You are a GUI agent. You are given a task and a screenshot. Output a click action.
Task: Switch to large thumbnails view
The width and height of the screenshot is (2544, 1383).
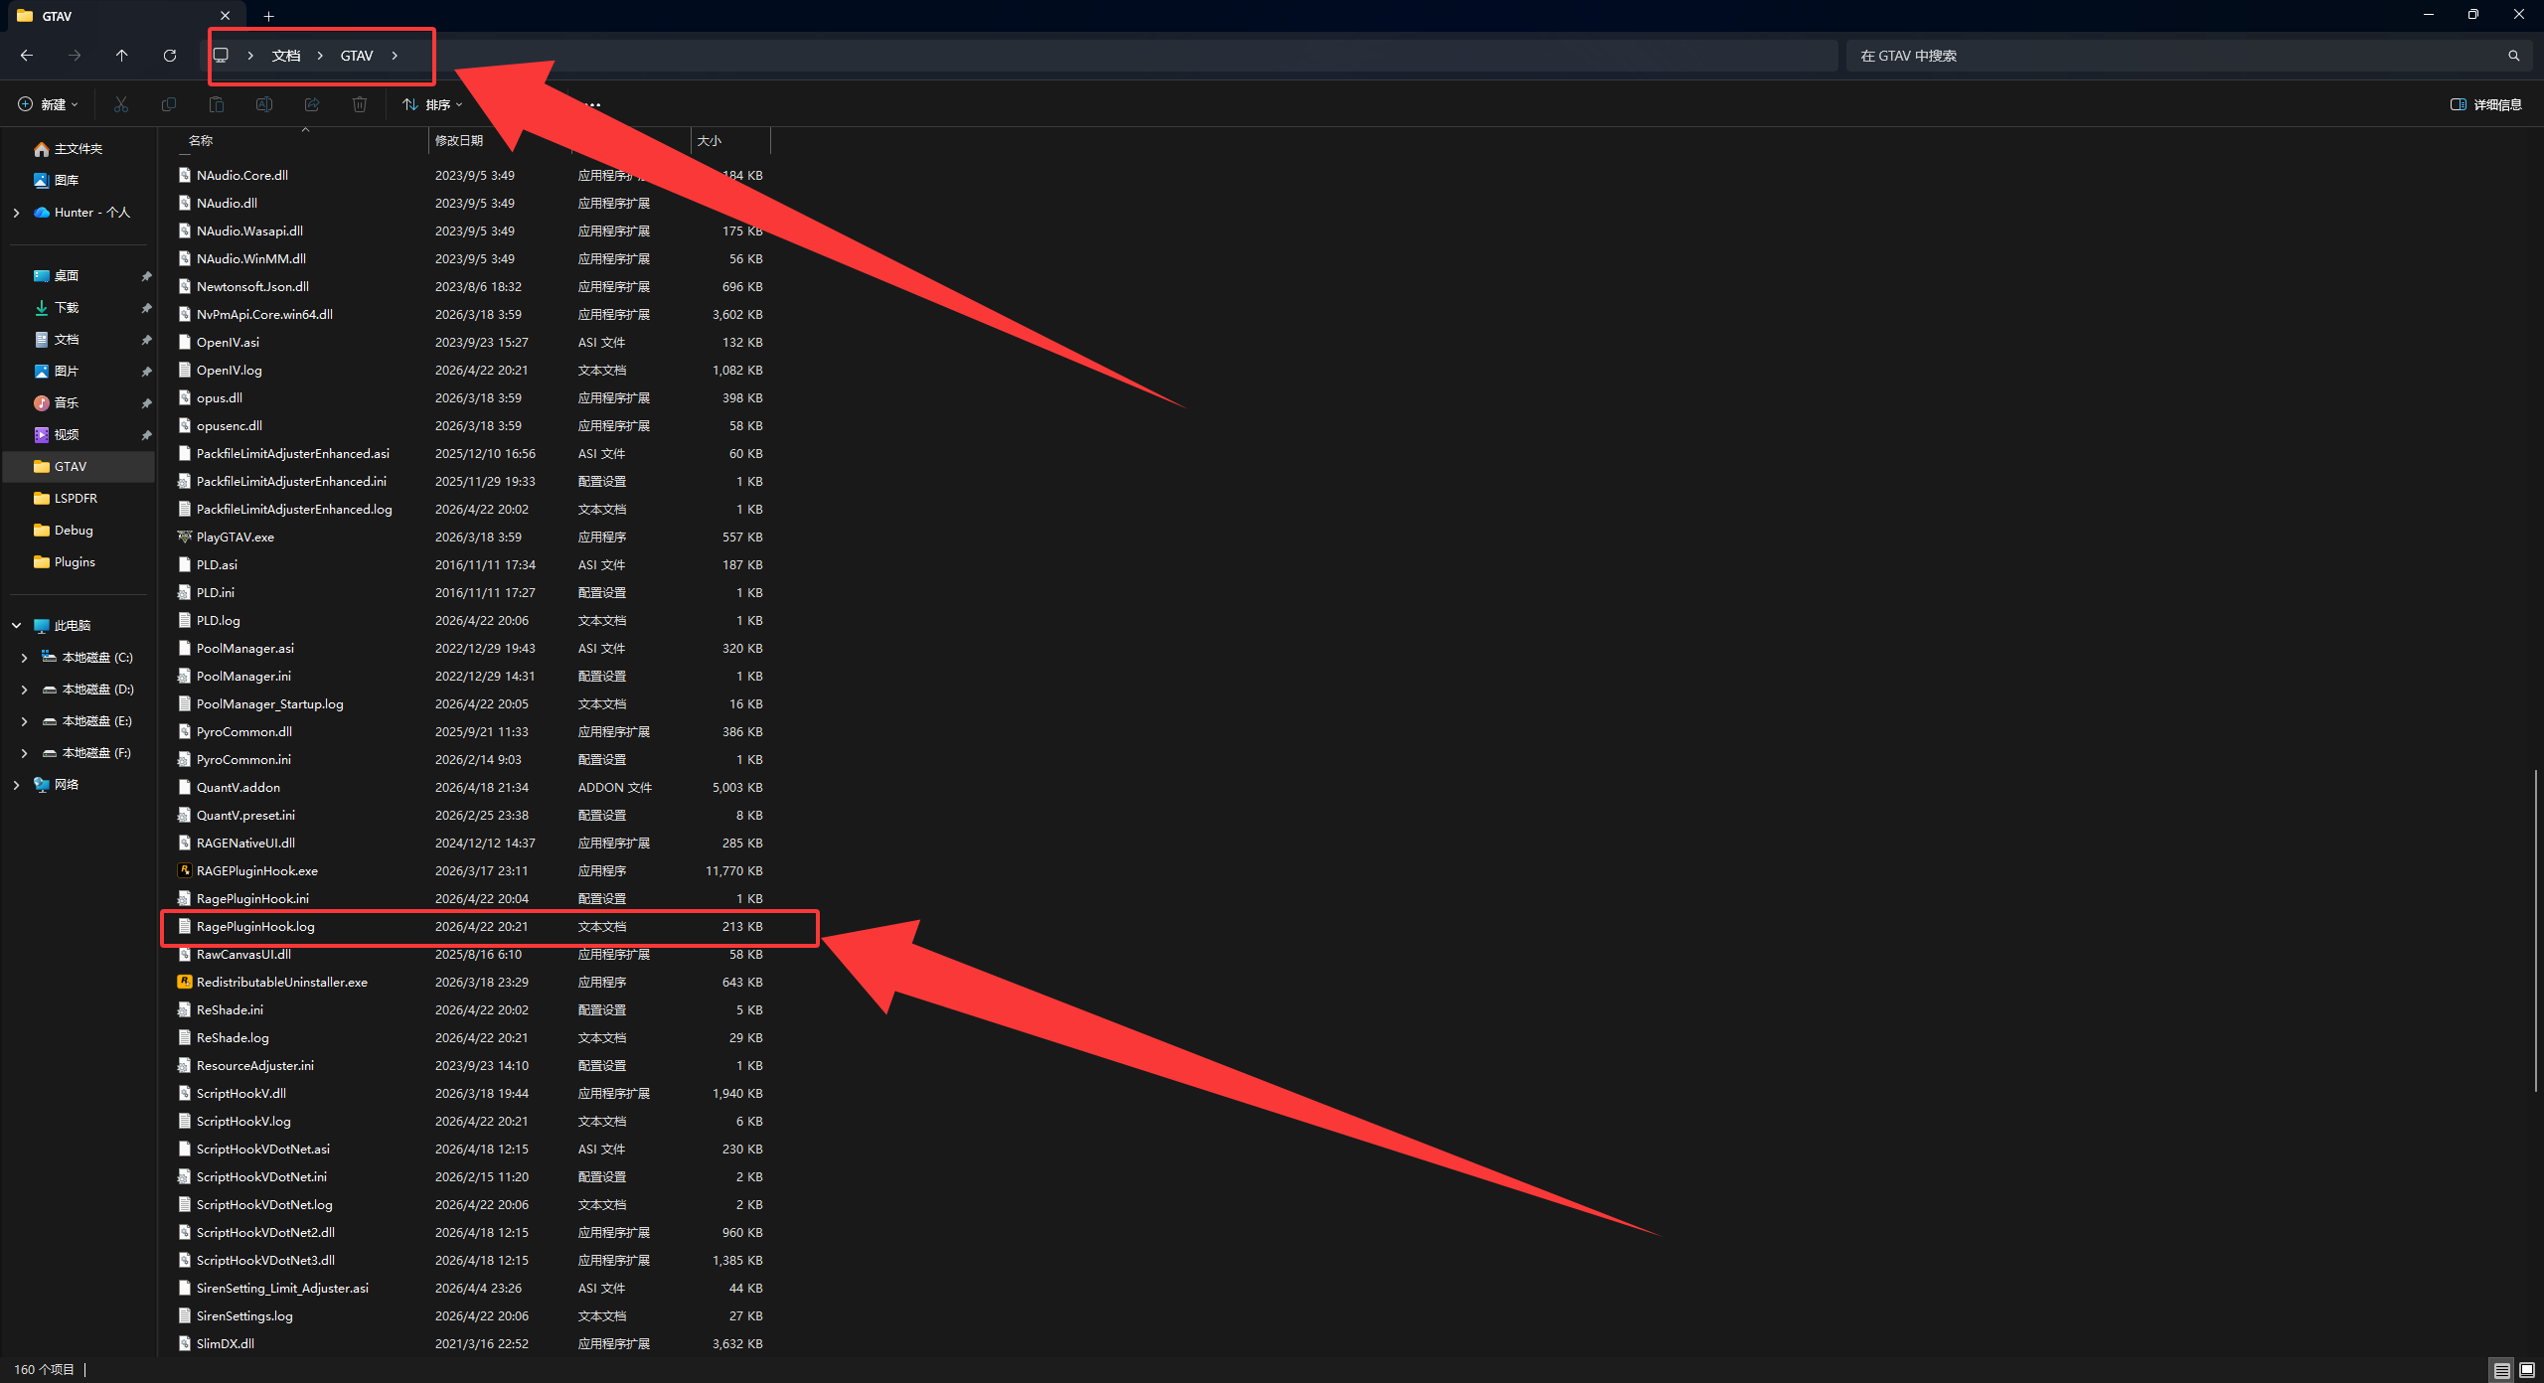[2527, 1370]
